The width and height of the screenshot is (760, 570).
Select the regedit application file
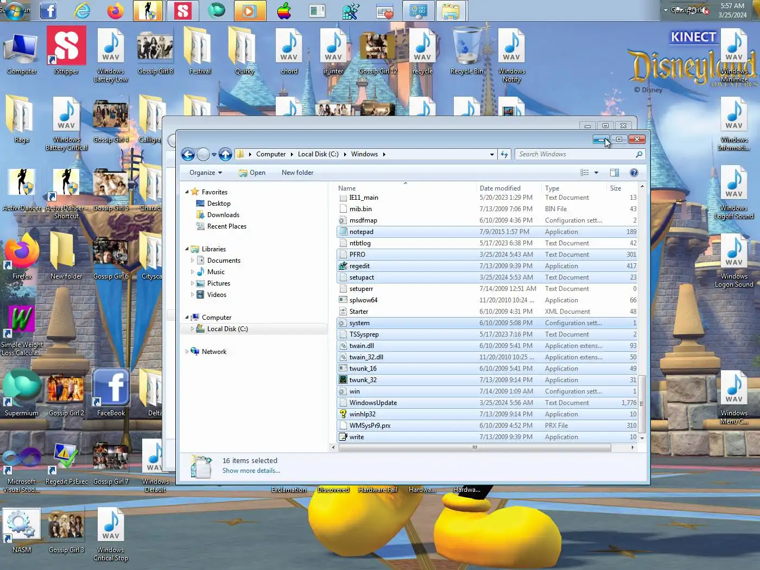(486, 266)
